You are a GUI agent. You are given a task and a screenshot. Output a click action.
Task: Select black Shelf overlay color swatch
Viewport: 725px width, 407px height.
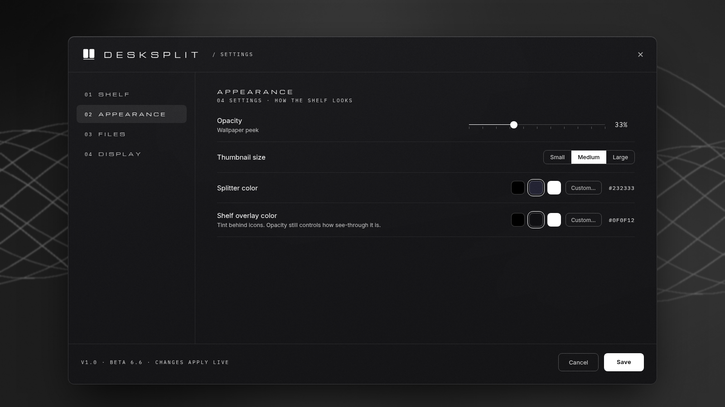tap(518, 220)
